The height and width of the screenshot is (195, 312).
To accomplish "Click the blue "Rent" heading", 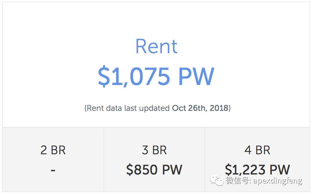I will [x=156, y=46].
